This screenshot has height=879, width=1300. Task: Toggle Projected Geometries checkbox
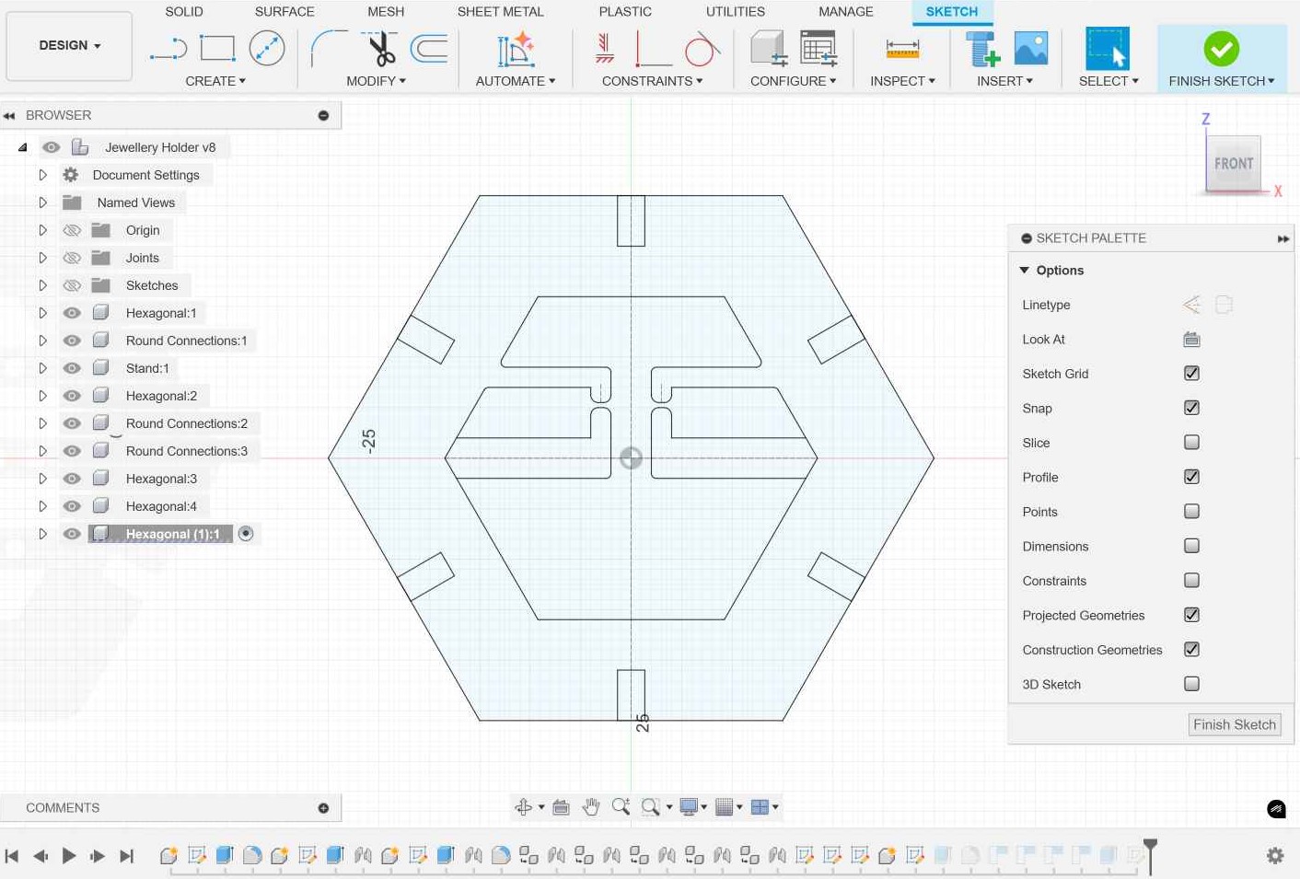[1191, 615]
